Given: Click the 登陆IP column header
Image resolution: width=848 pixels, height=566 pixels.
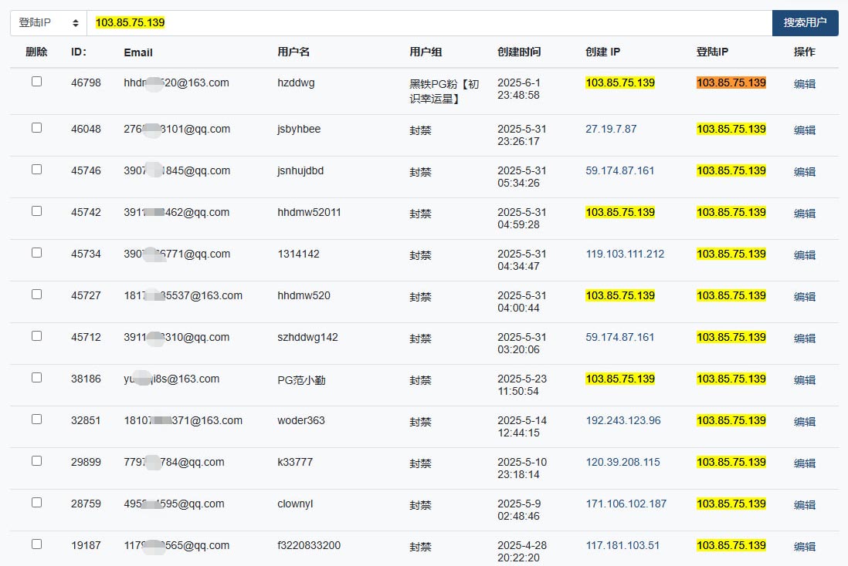Looking at the screenshot, I should coord(712,52).
